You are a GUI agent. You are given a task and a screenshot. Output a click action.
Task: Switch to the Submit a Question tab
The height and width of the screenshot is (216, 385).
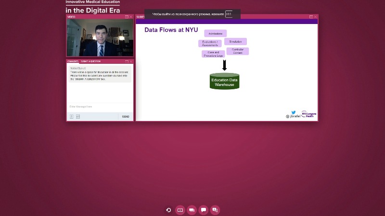pos(90,61)
